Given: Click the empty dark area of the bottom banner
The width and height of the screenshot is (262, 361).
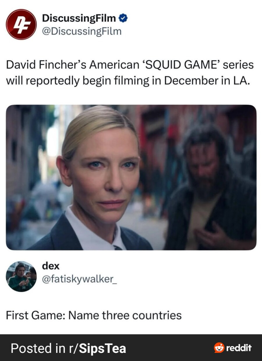Looking at the screenshot, I should (170, 347).
